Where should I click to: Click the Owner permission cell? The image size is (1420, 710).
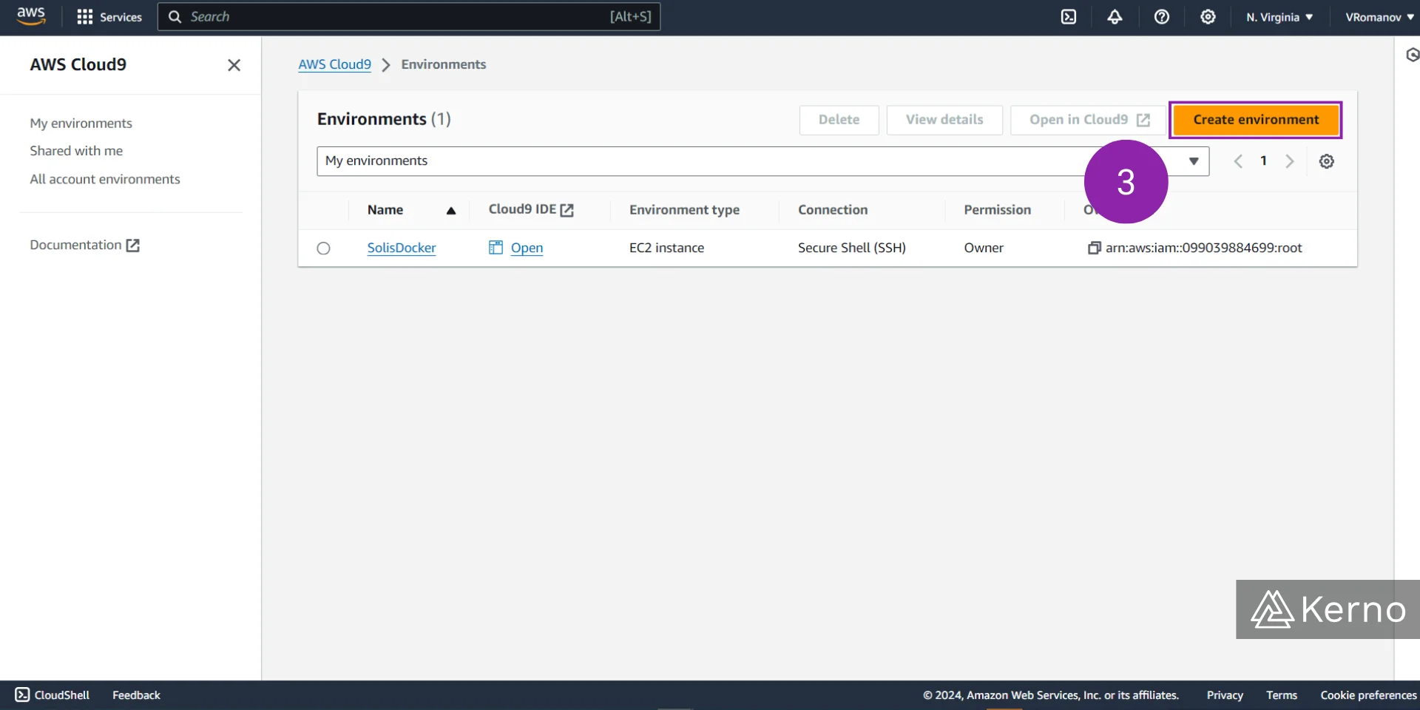984,248
